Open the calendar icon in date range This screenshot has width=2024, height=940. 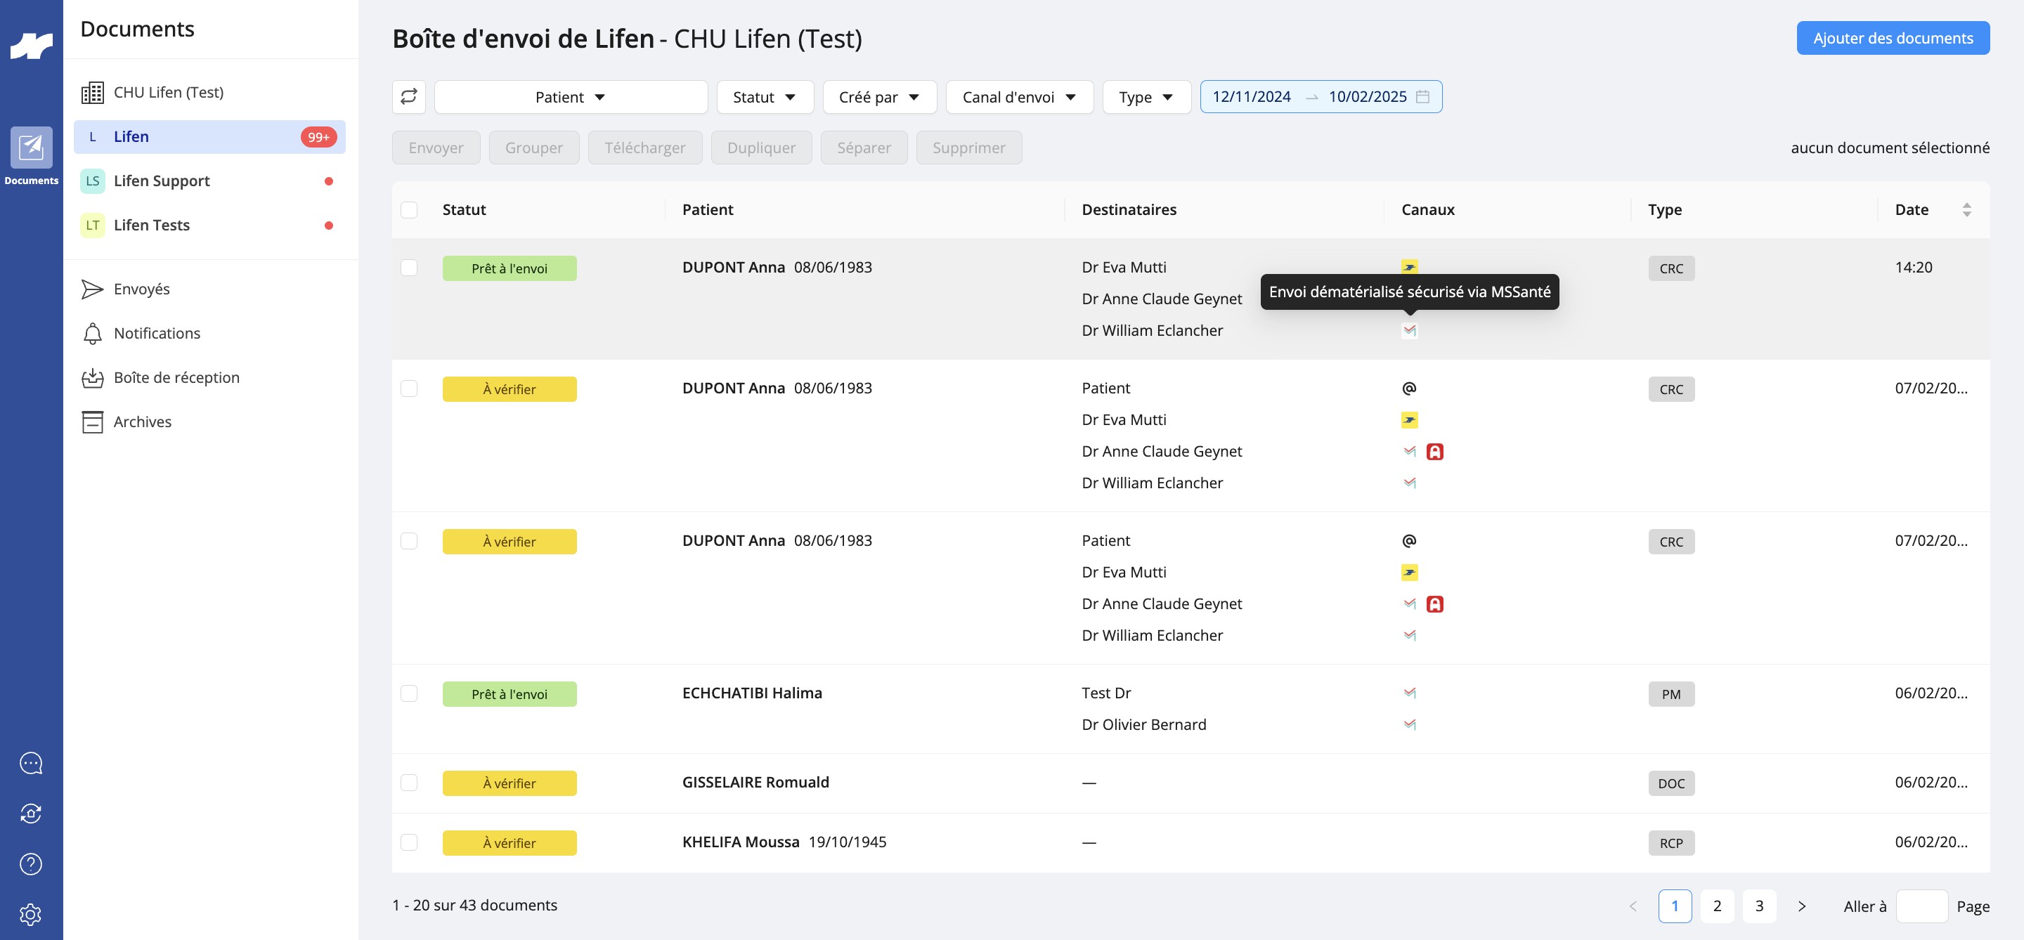click(x=1422, y=96)
